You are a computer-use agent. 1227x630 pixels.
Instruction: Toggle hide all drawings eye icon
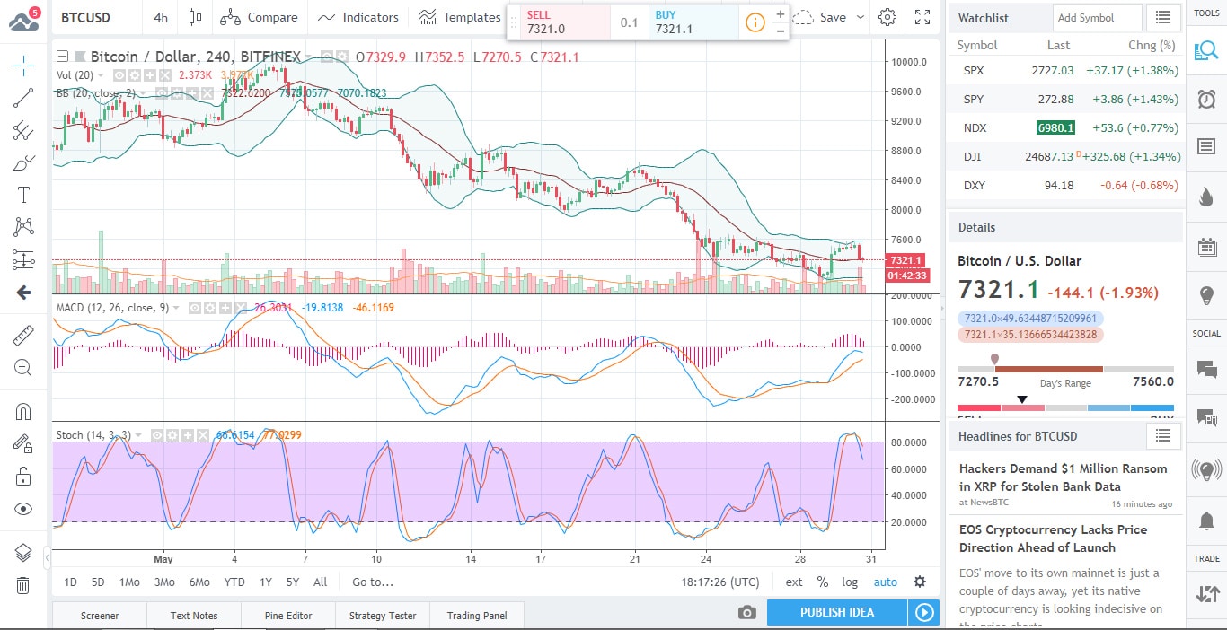[x=23, y=509]
